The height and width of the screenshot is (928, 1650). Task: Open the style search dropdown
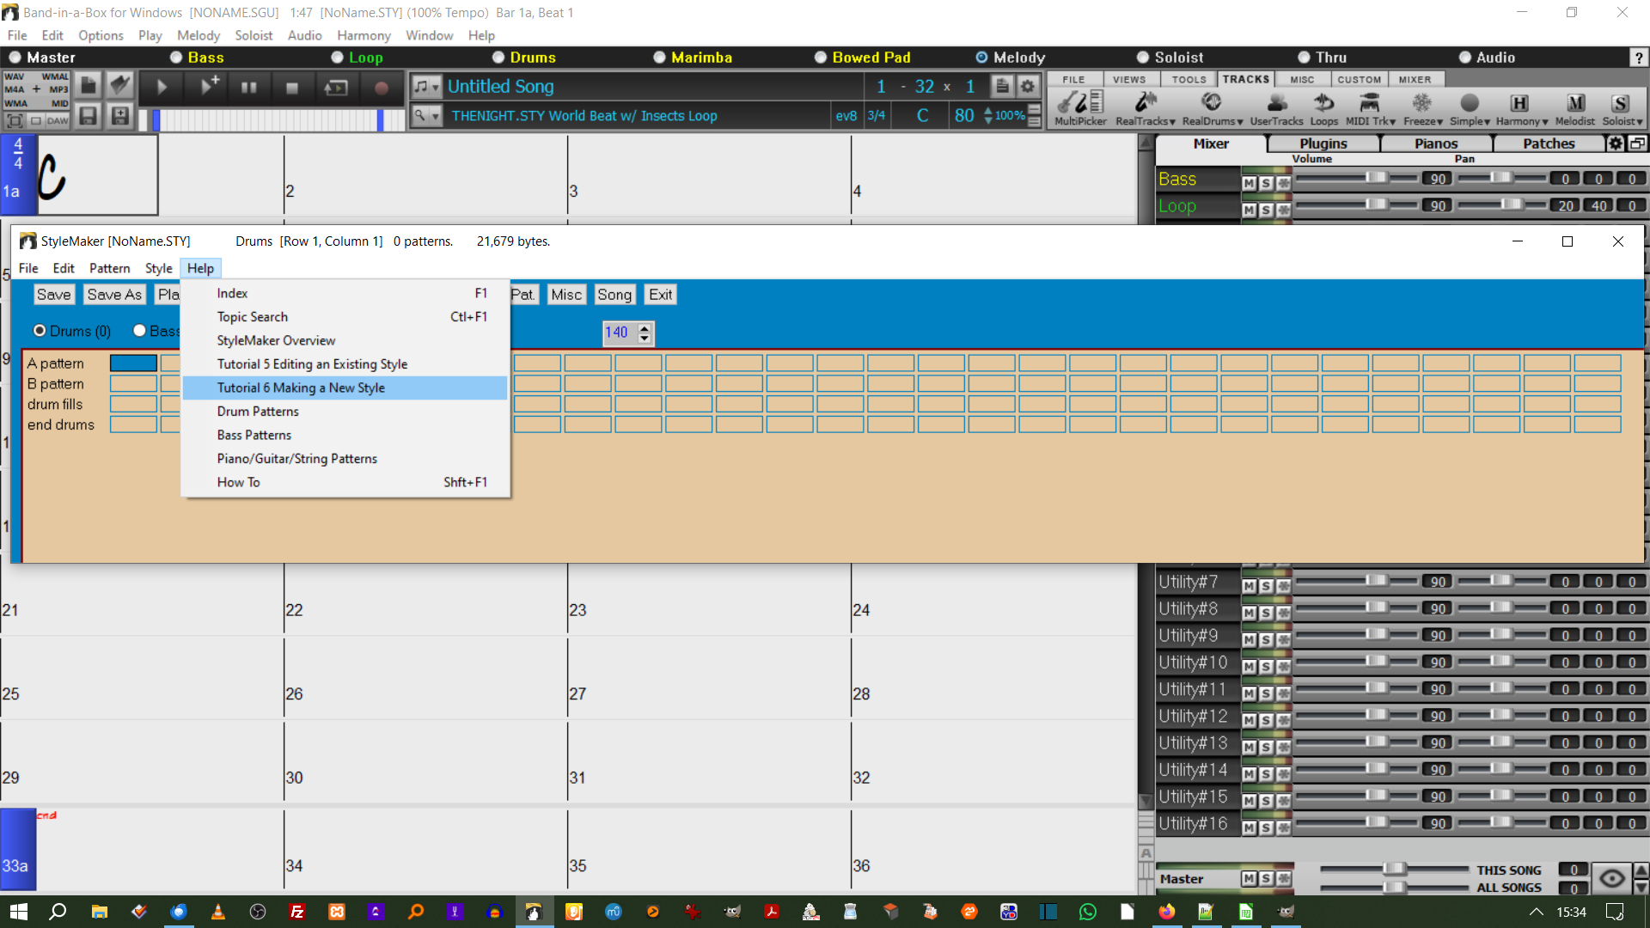pyautogui.click(x=426, y=115)
